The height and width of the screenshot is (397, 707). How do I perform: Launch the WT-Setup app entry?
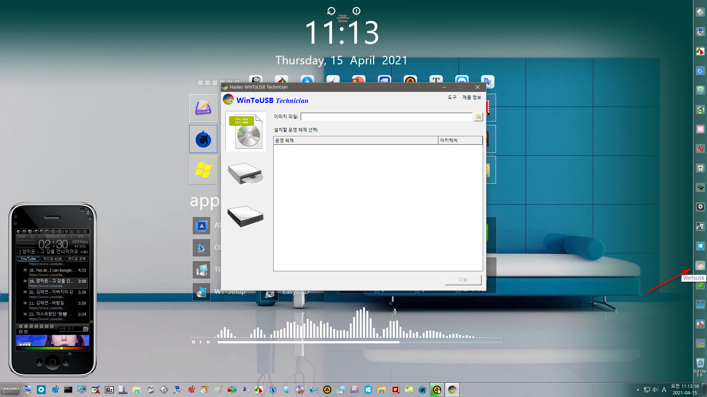click(219, 292)
